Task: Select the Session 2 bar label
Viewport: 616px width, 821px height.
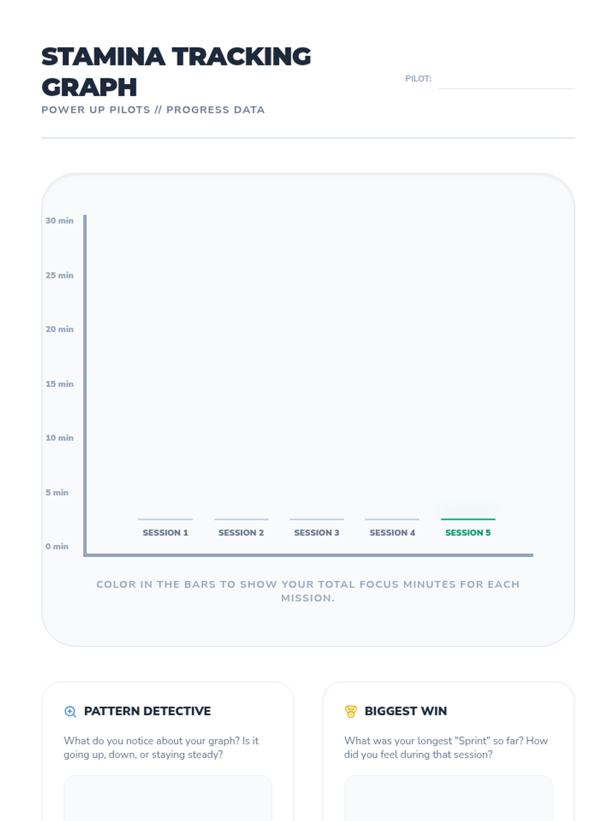Action: click(241, 533)
